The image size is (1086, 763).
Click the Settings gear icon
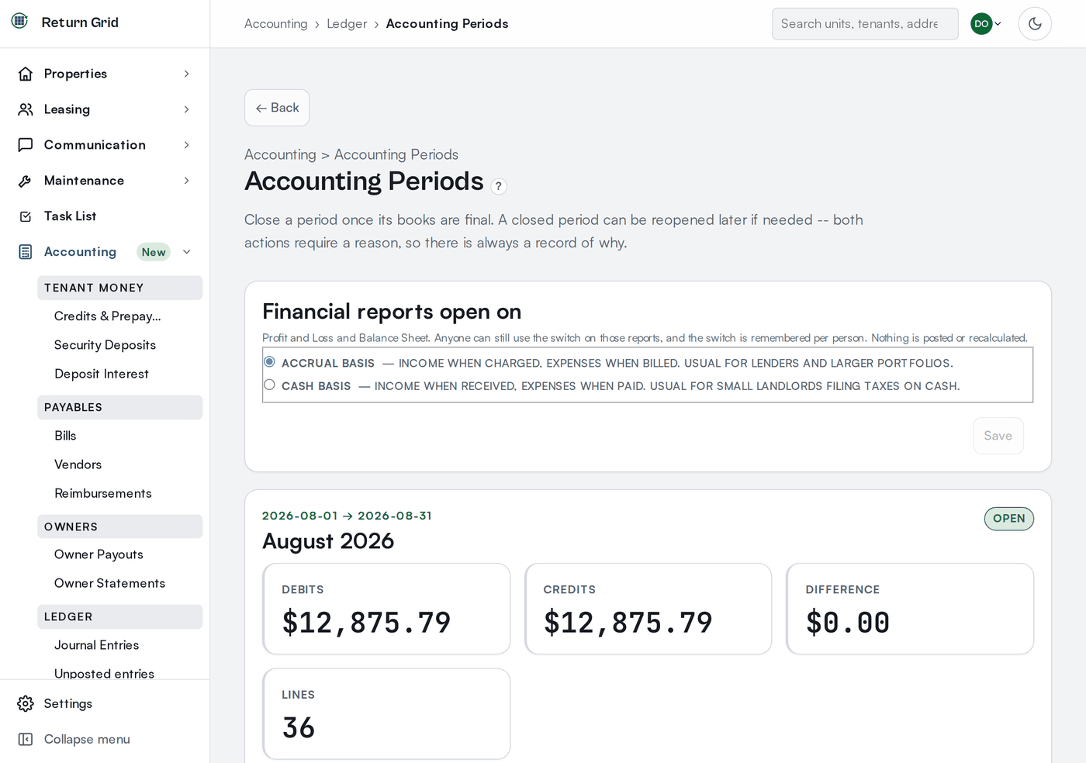(26, 703)
